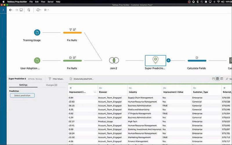232x145 pixels.
Task: Click Banking, Investment And Insurance cell
Action: 144,129
